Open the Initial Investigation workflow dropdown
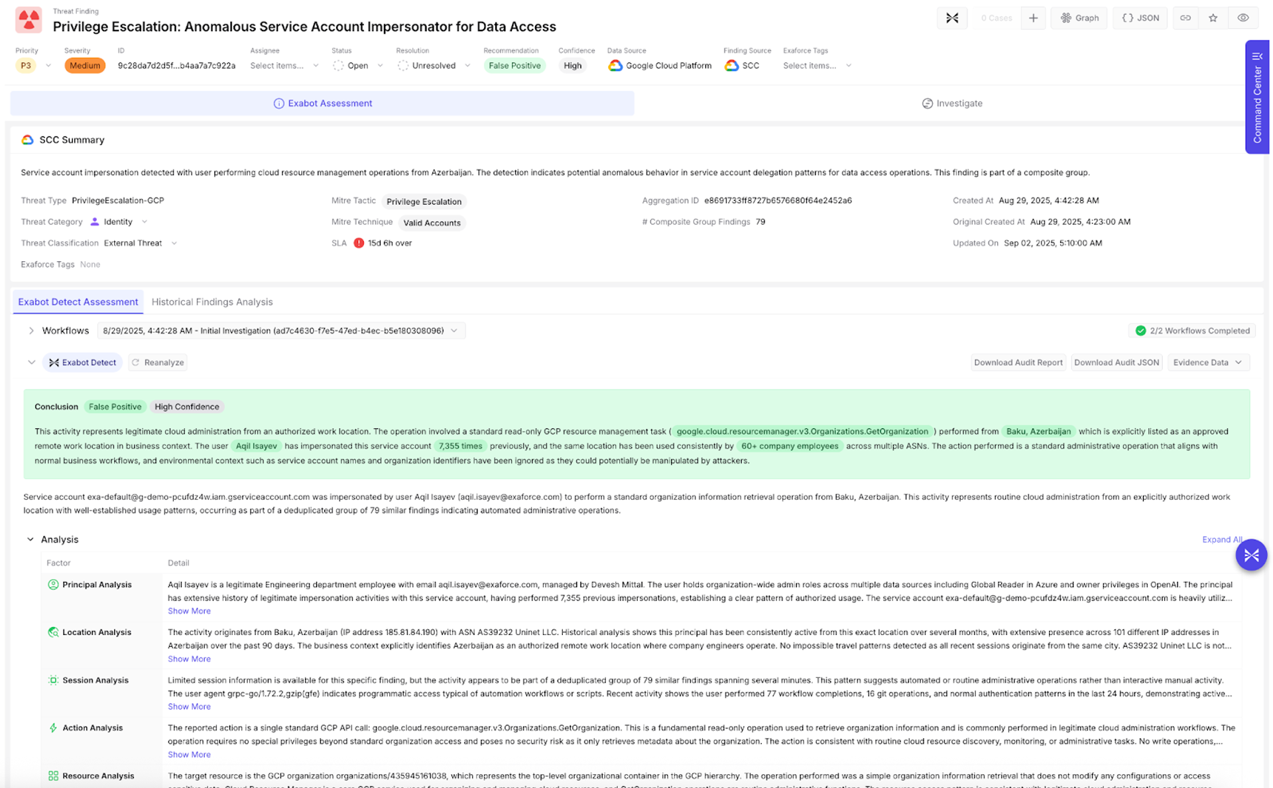 tap(281, 331)
